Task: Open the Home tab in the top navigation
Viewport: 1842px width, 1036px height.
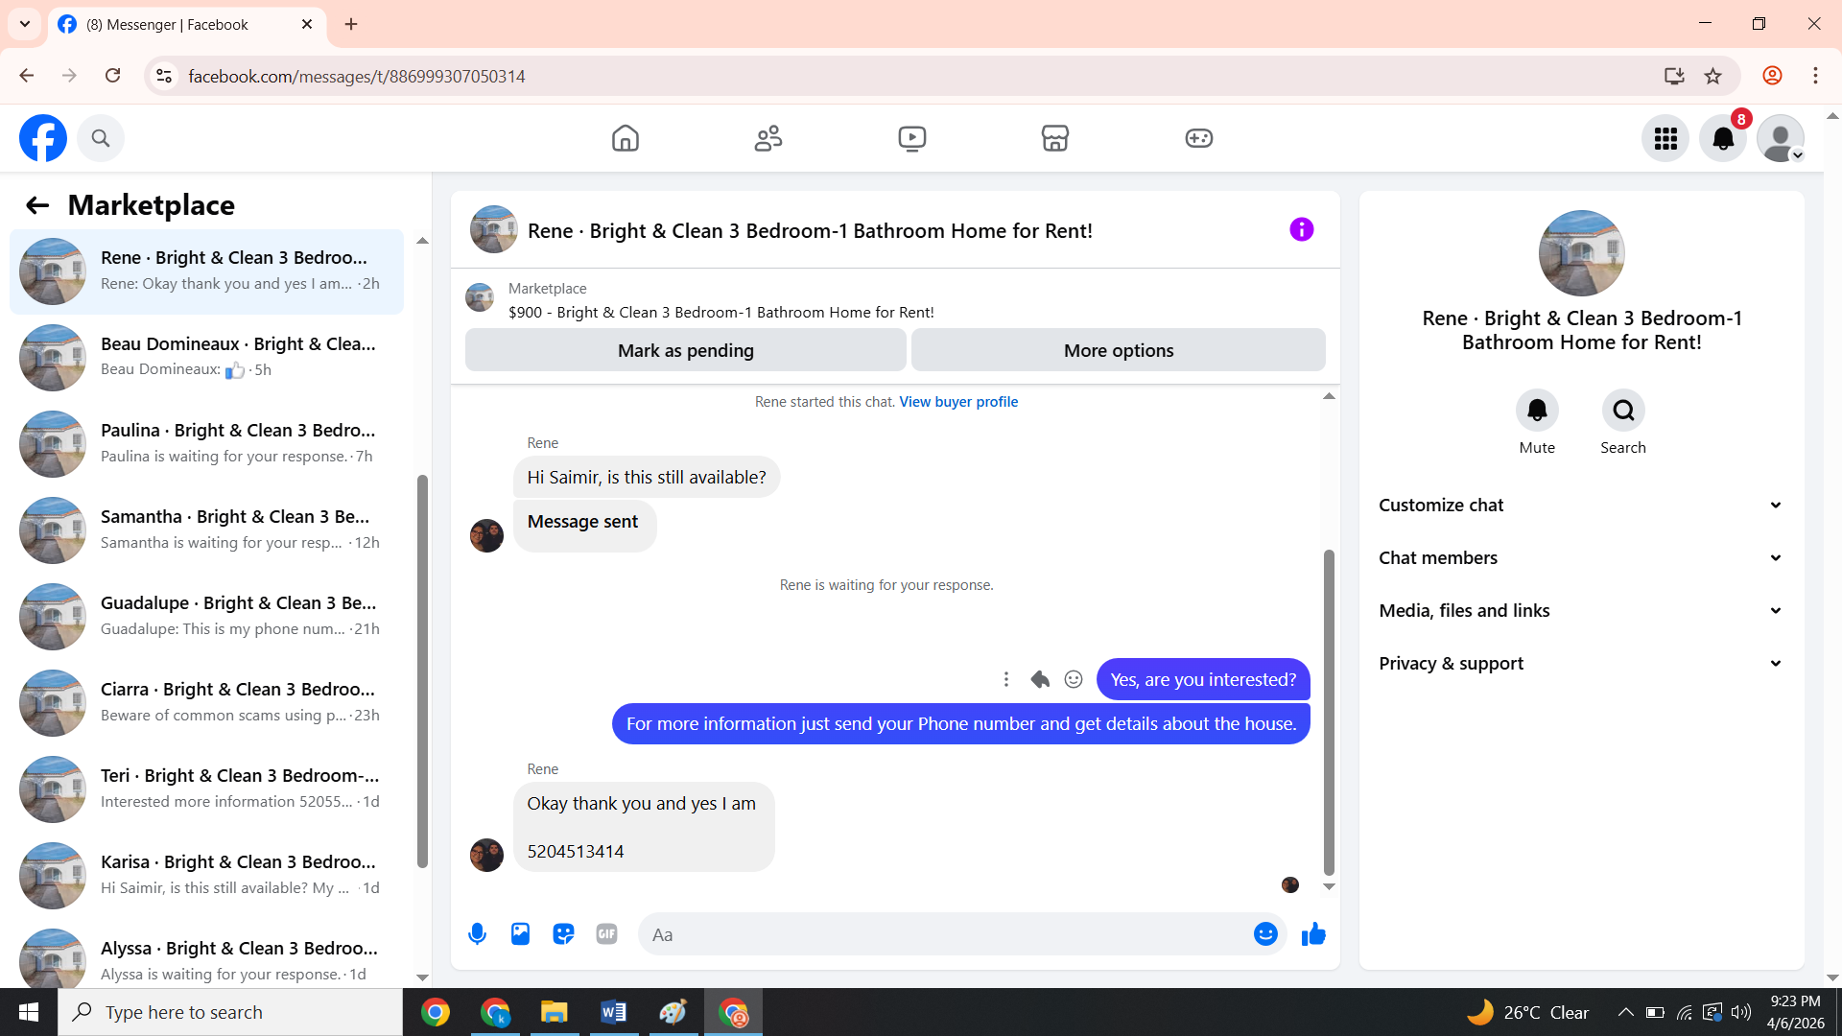Action: 625,138
